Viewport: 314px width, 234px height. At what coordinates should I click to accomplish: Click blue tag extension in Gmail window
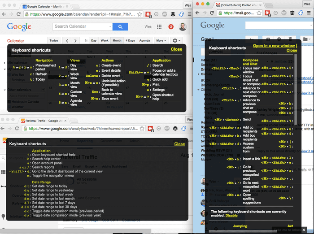point(301,13)
